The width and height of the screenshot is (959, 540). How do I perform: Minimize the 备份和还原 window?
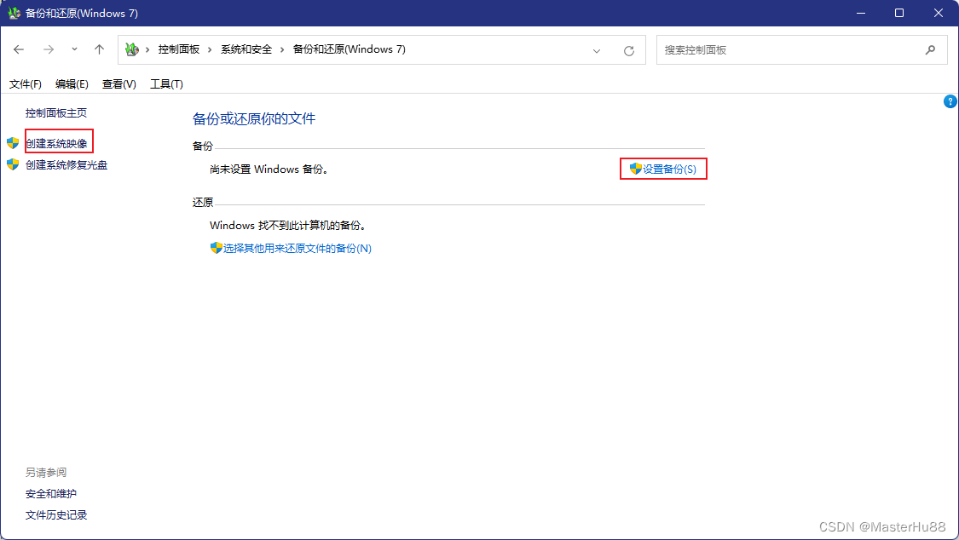860,13
